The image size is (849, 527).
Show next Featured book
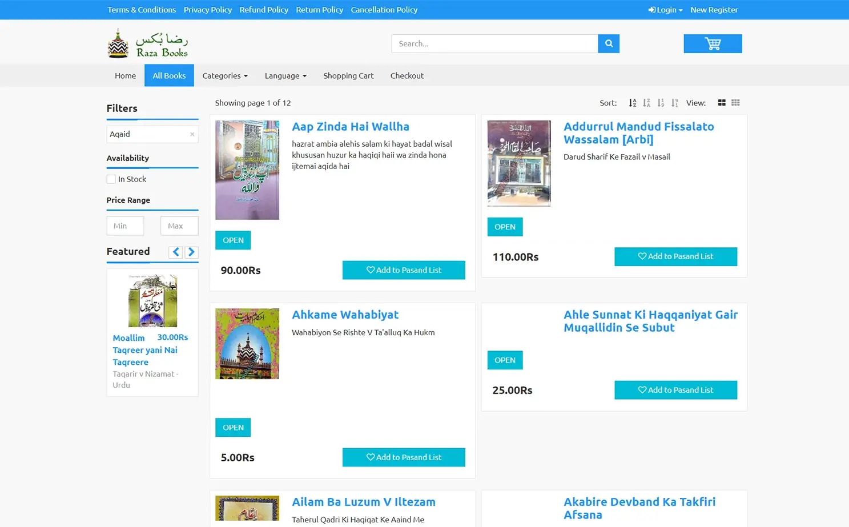pos(191,252)
